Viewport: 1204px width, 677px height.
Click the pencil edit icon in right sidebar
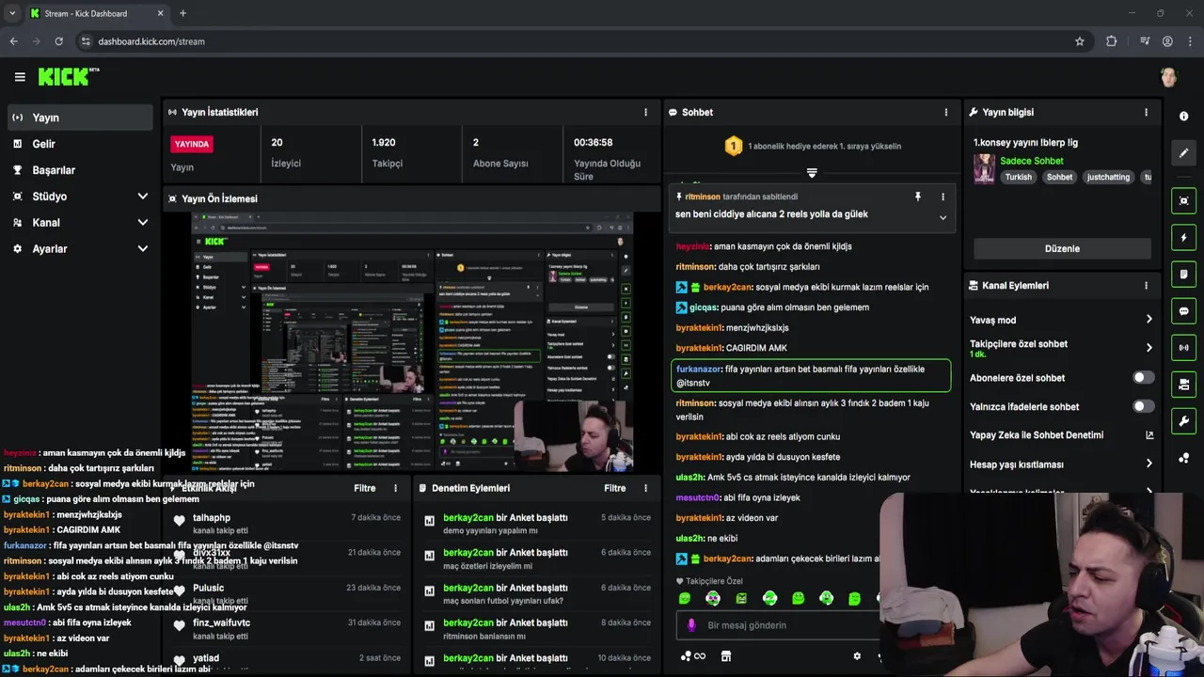point(1183,152)
